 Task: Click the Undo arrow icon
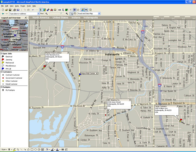pyautogui.click(x=33, y=10)
